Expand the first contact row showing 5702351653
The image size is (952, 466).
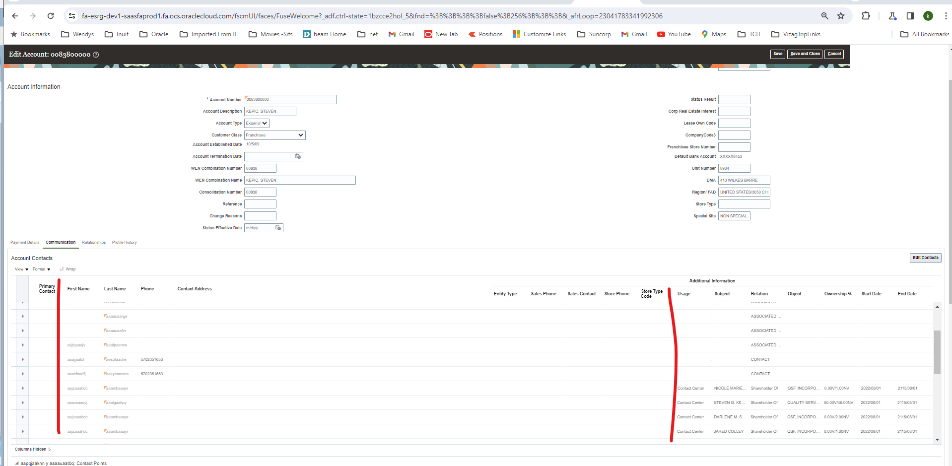pos(23,359)
